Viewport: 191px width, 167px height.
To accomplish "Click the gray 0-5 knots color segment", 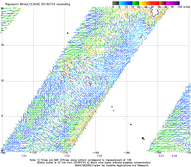I will tap(116, 3).
